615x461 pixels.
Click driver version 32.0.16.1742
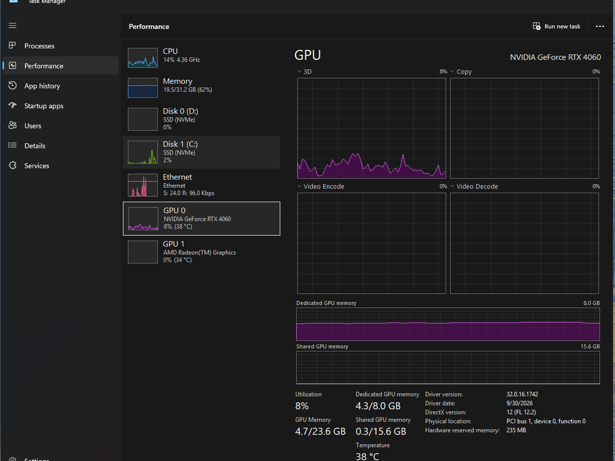(522, 394)
